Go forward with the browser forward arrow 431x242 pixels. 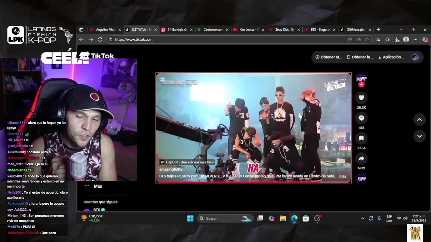[x=91, y=39]
